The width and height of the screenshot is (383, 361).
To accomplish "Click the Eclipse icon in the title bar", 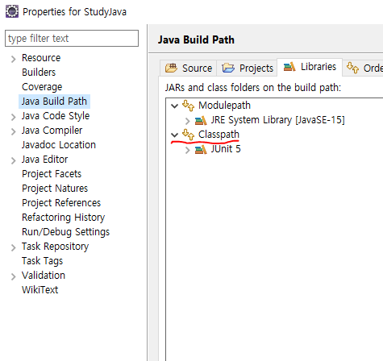I will pyautogui.click(x=12, y=11).
